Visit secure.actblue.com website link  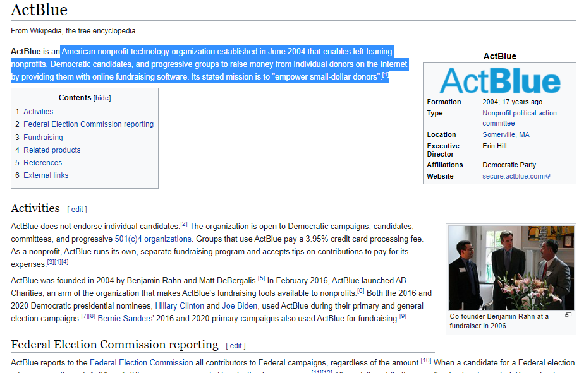pos(513,176)
